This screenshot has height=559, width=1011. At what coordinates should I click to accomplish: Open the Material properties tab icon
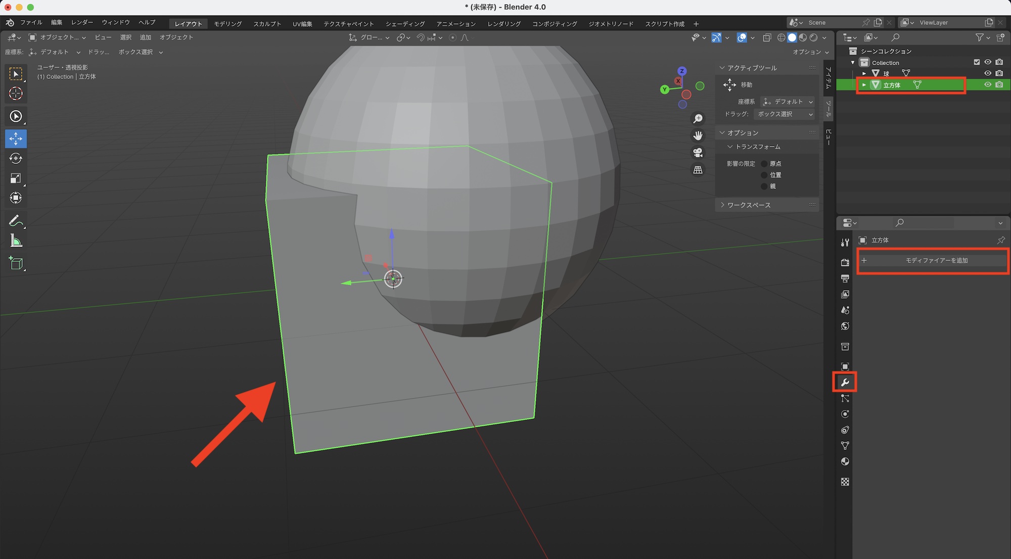pyautogui.click(x=845, y=461)
